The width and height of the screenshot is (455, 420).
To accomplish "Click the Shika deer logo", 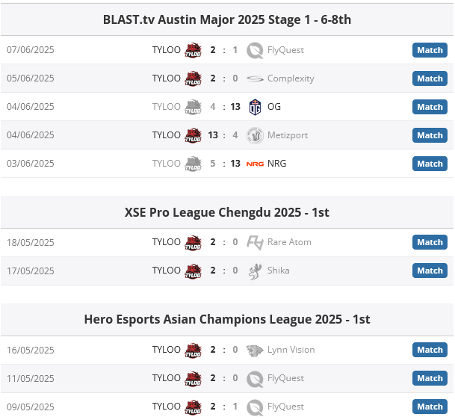I will (x=255, y=271).
